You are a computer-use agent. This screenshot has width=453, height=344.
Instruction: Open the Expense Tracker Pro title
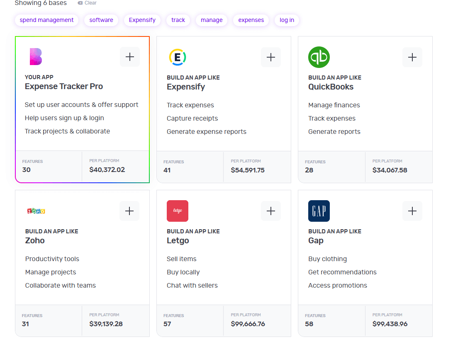[64, 86]
